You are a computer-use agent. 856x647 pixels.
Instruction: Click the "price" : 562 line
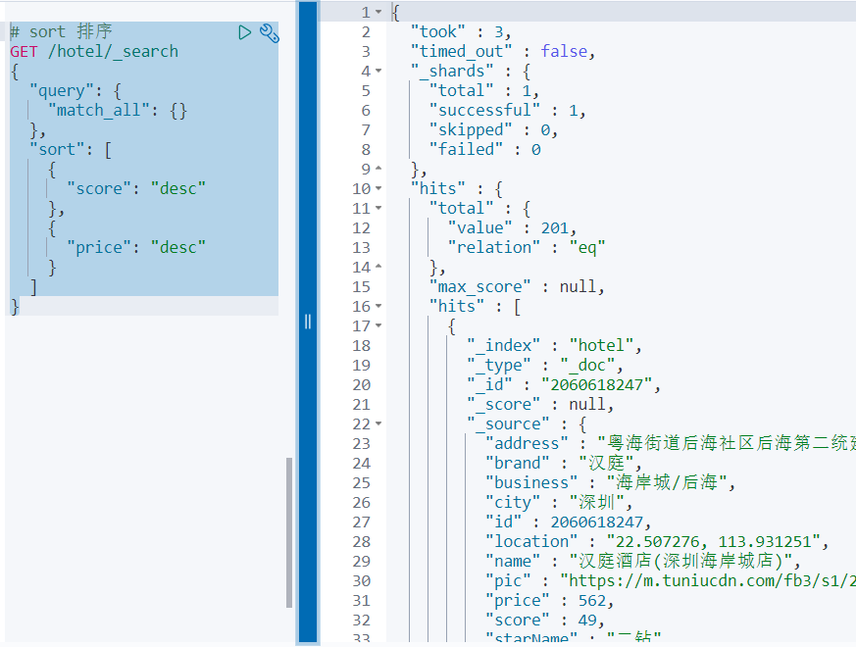(x=549, y=601)
